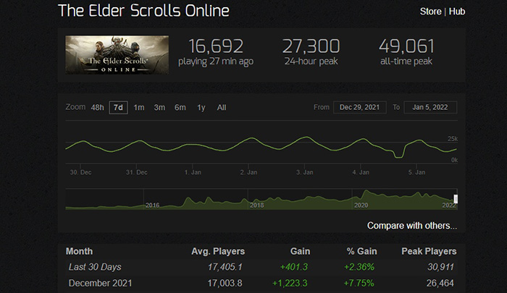Click the 49,061 all-time peak value
507x293 pixels.
(x=406, y=46)
